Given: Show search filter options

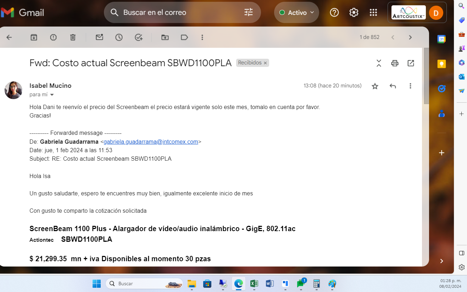Looking at the screenshot, I should tap(249, 12).
